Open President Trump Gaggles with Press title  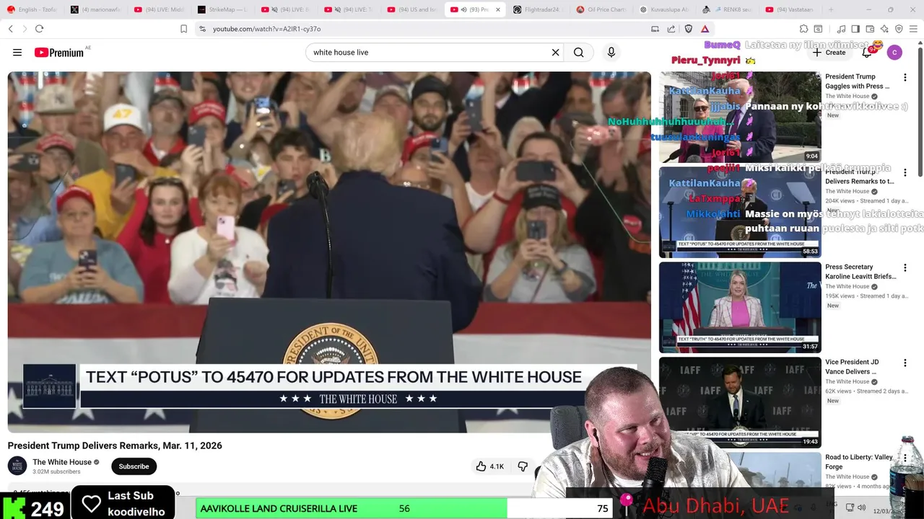pyautogui.click(x=858, y=81)
